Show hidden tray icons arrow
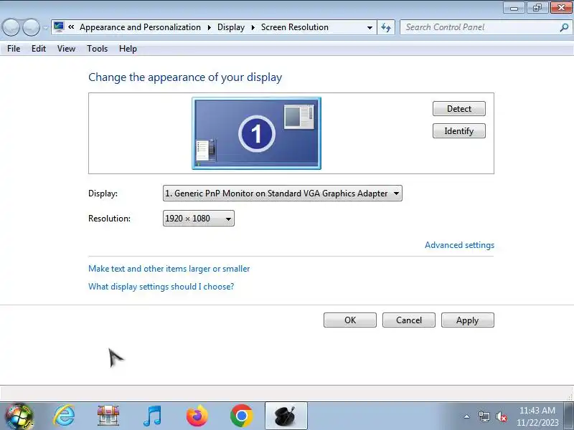The image size is (574, 430). click(x=467, y=416)
